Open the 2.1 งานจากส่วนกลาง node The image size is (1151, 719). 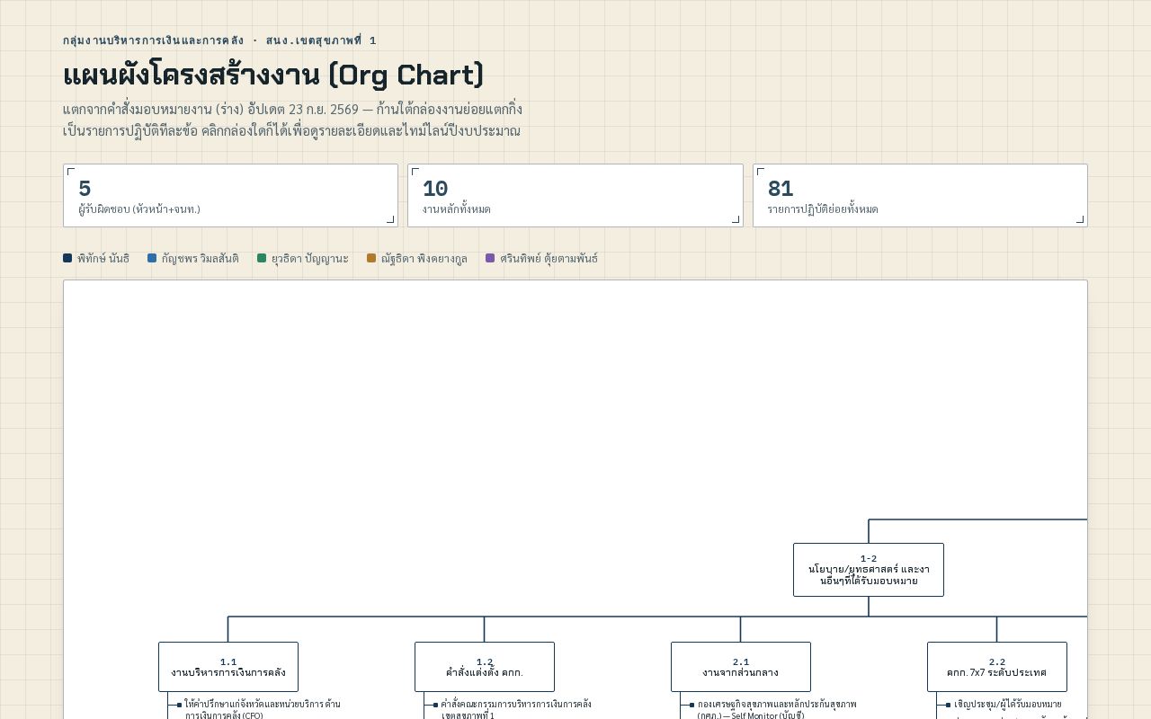pyautogui.click(x=741, y=667)
